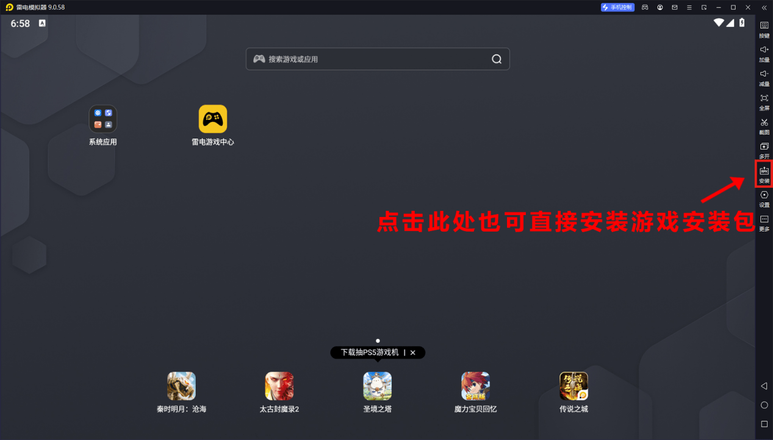The image size is (773, 440).
Task: Open the multi-instance (多开) manager
Action: [x=764, y=150]
